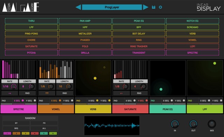Choose the METALIZER effect

[x=85, y=33]
